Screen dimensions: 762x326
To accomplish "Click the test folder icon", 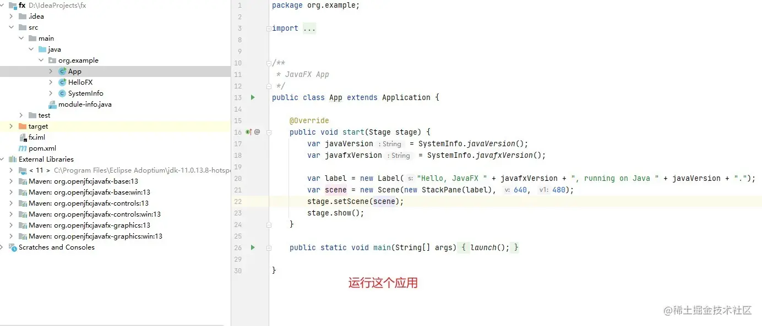I will (x=32, y=115).
